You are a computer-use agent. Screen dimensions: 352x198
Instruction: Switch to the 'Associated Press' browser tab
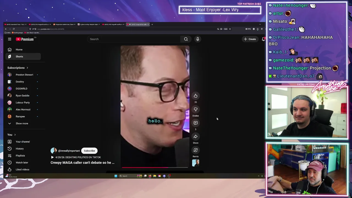point(15,24)
